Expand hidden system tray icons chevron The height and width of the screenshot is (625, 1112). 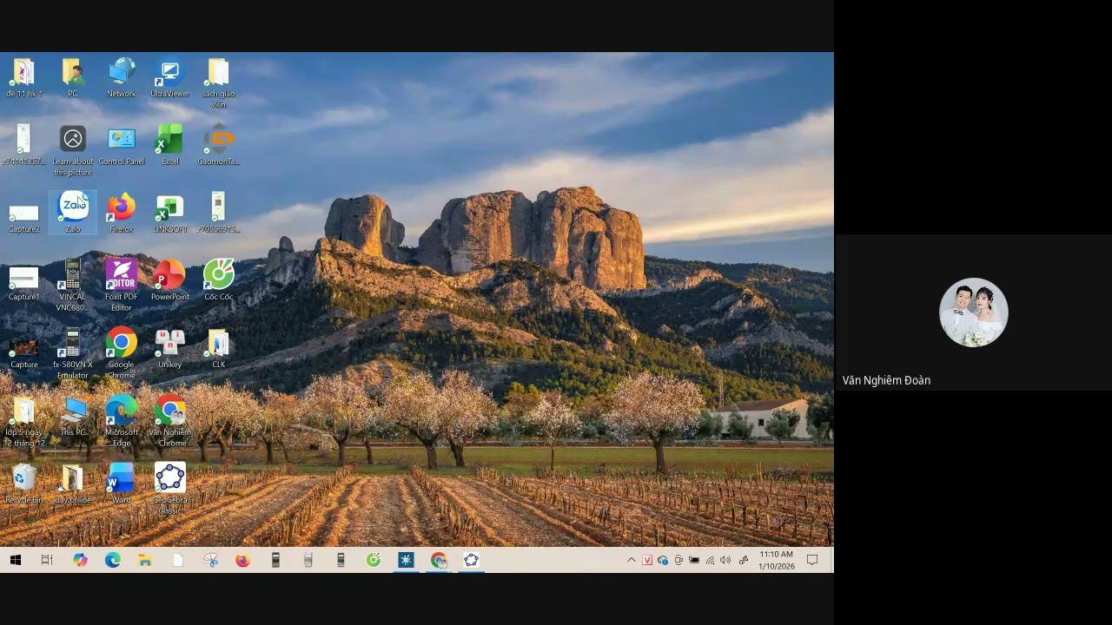click(632, 561)
